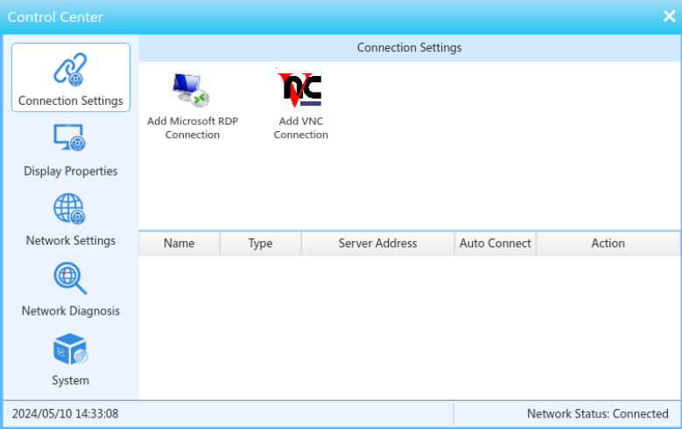Click the VNC logo icon
This screenshot has width=682, height=429.
pyautogui.click(x=300, y=89)
